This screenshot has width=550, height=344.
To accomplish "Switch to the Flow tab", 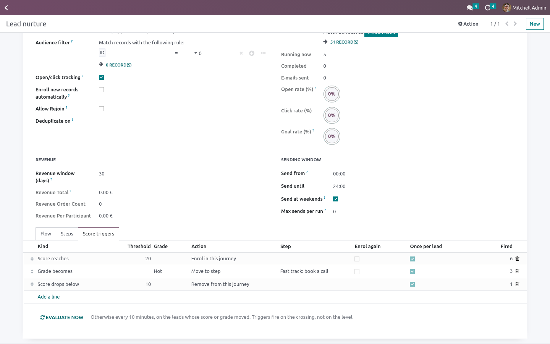I will [46, 234].
